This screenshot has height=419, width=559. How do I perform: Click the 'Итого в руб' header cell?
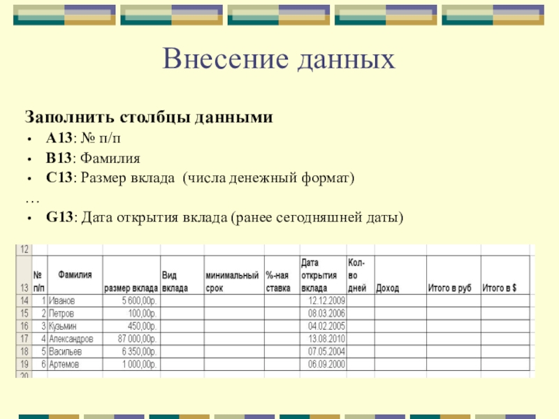(x=453, y=274)
